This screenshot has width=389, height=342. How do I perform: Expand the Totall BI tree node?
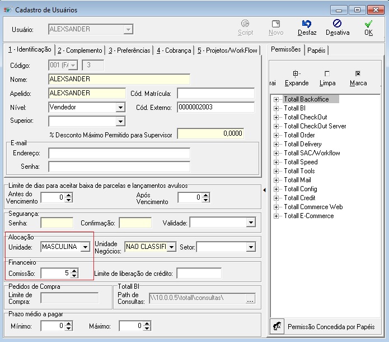pyautogui.click(x=276, y=108)
